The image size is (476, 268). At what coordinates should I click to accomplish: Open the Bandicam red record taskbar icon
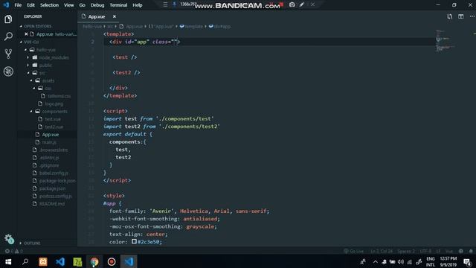112,261
